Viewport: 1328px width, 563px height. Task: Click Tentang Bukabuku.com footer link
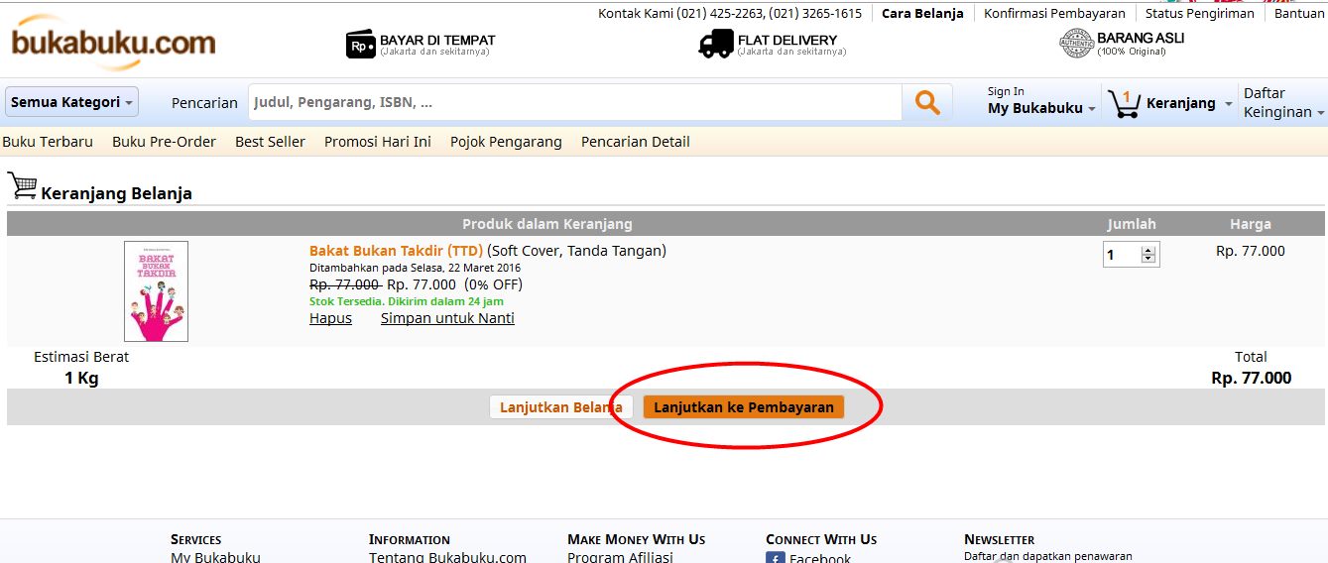(447, 557)
